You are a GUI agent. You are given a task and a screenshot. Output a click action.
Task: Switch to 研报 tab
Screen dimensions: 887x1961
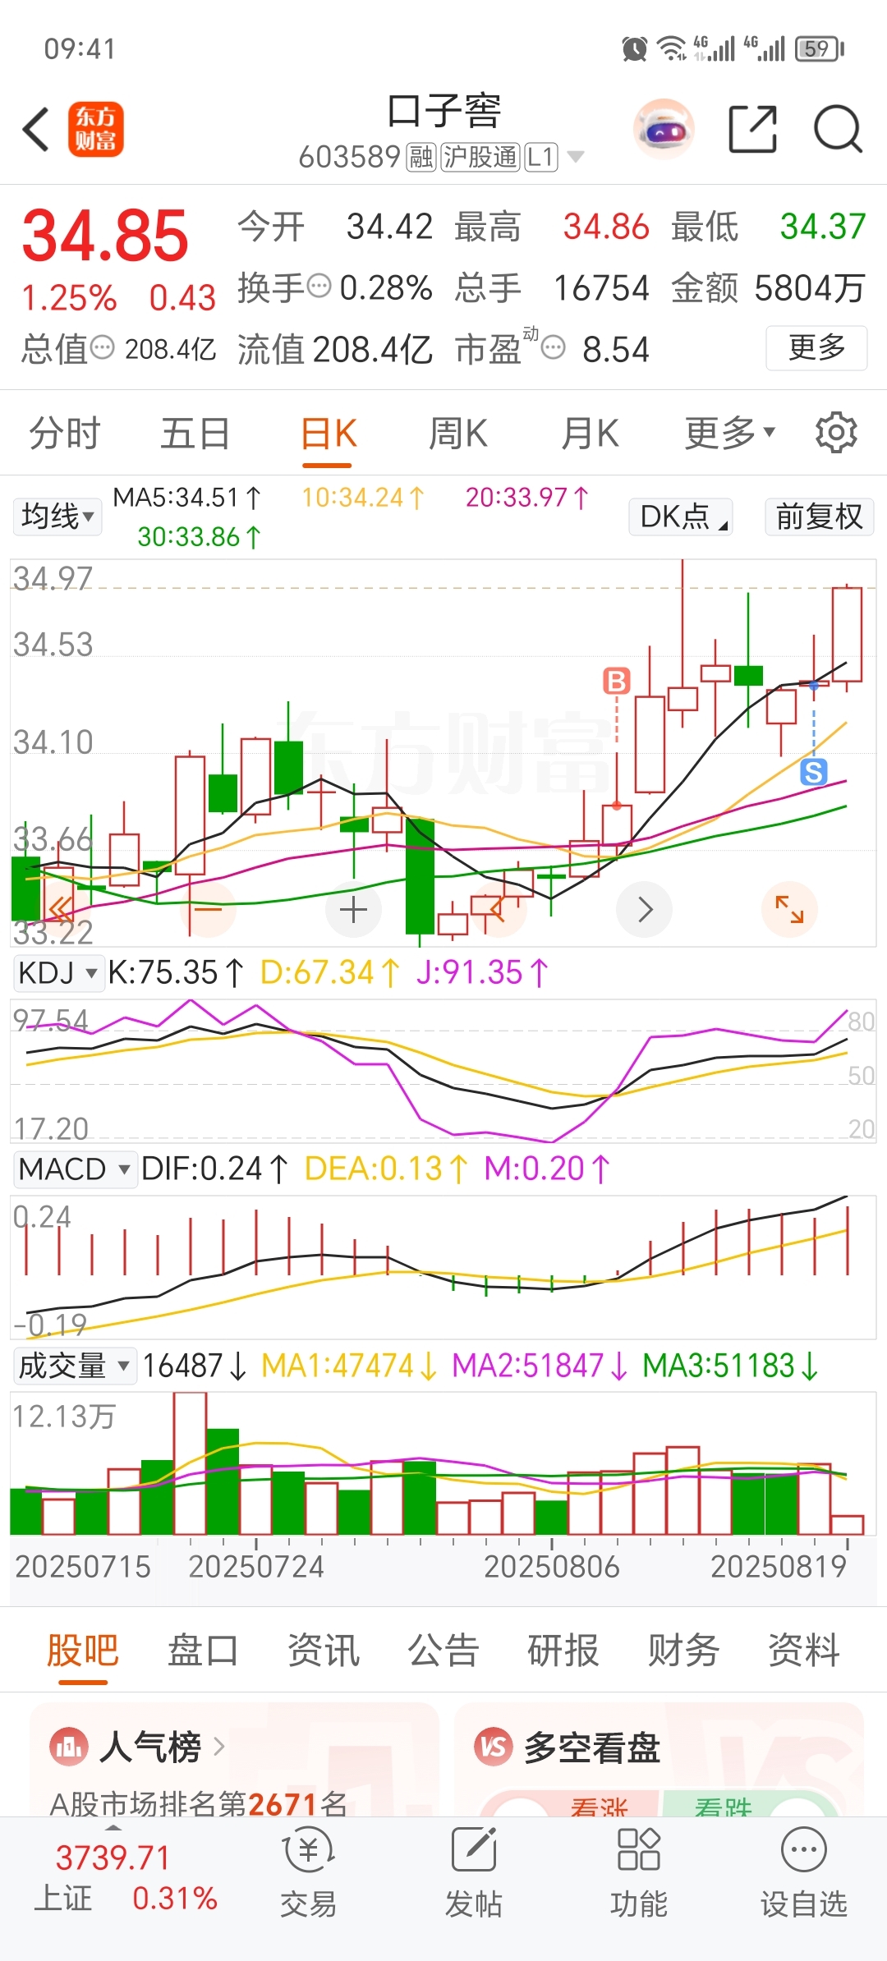coord(563,1650)
